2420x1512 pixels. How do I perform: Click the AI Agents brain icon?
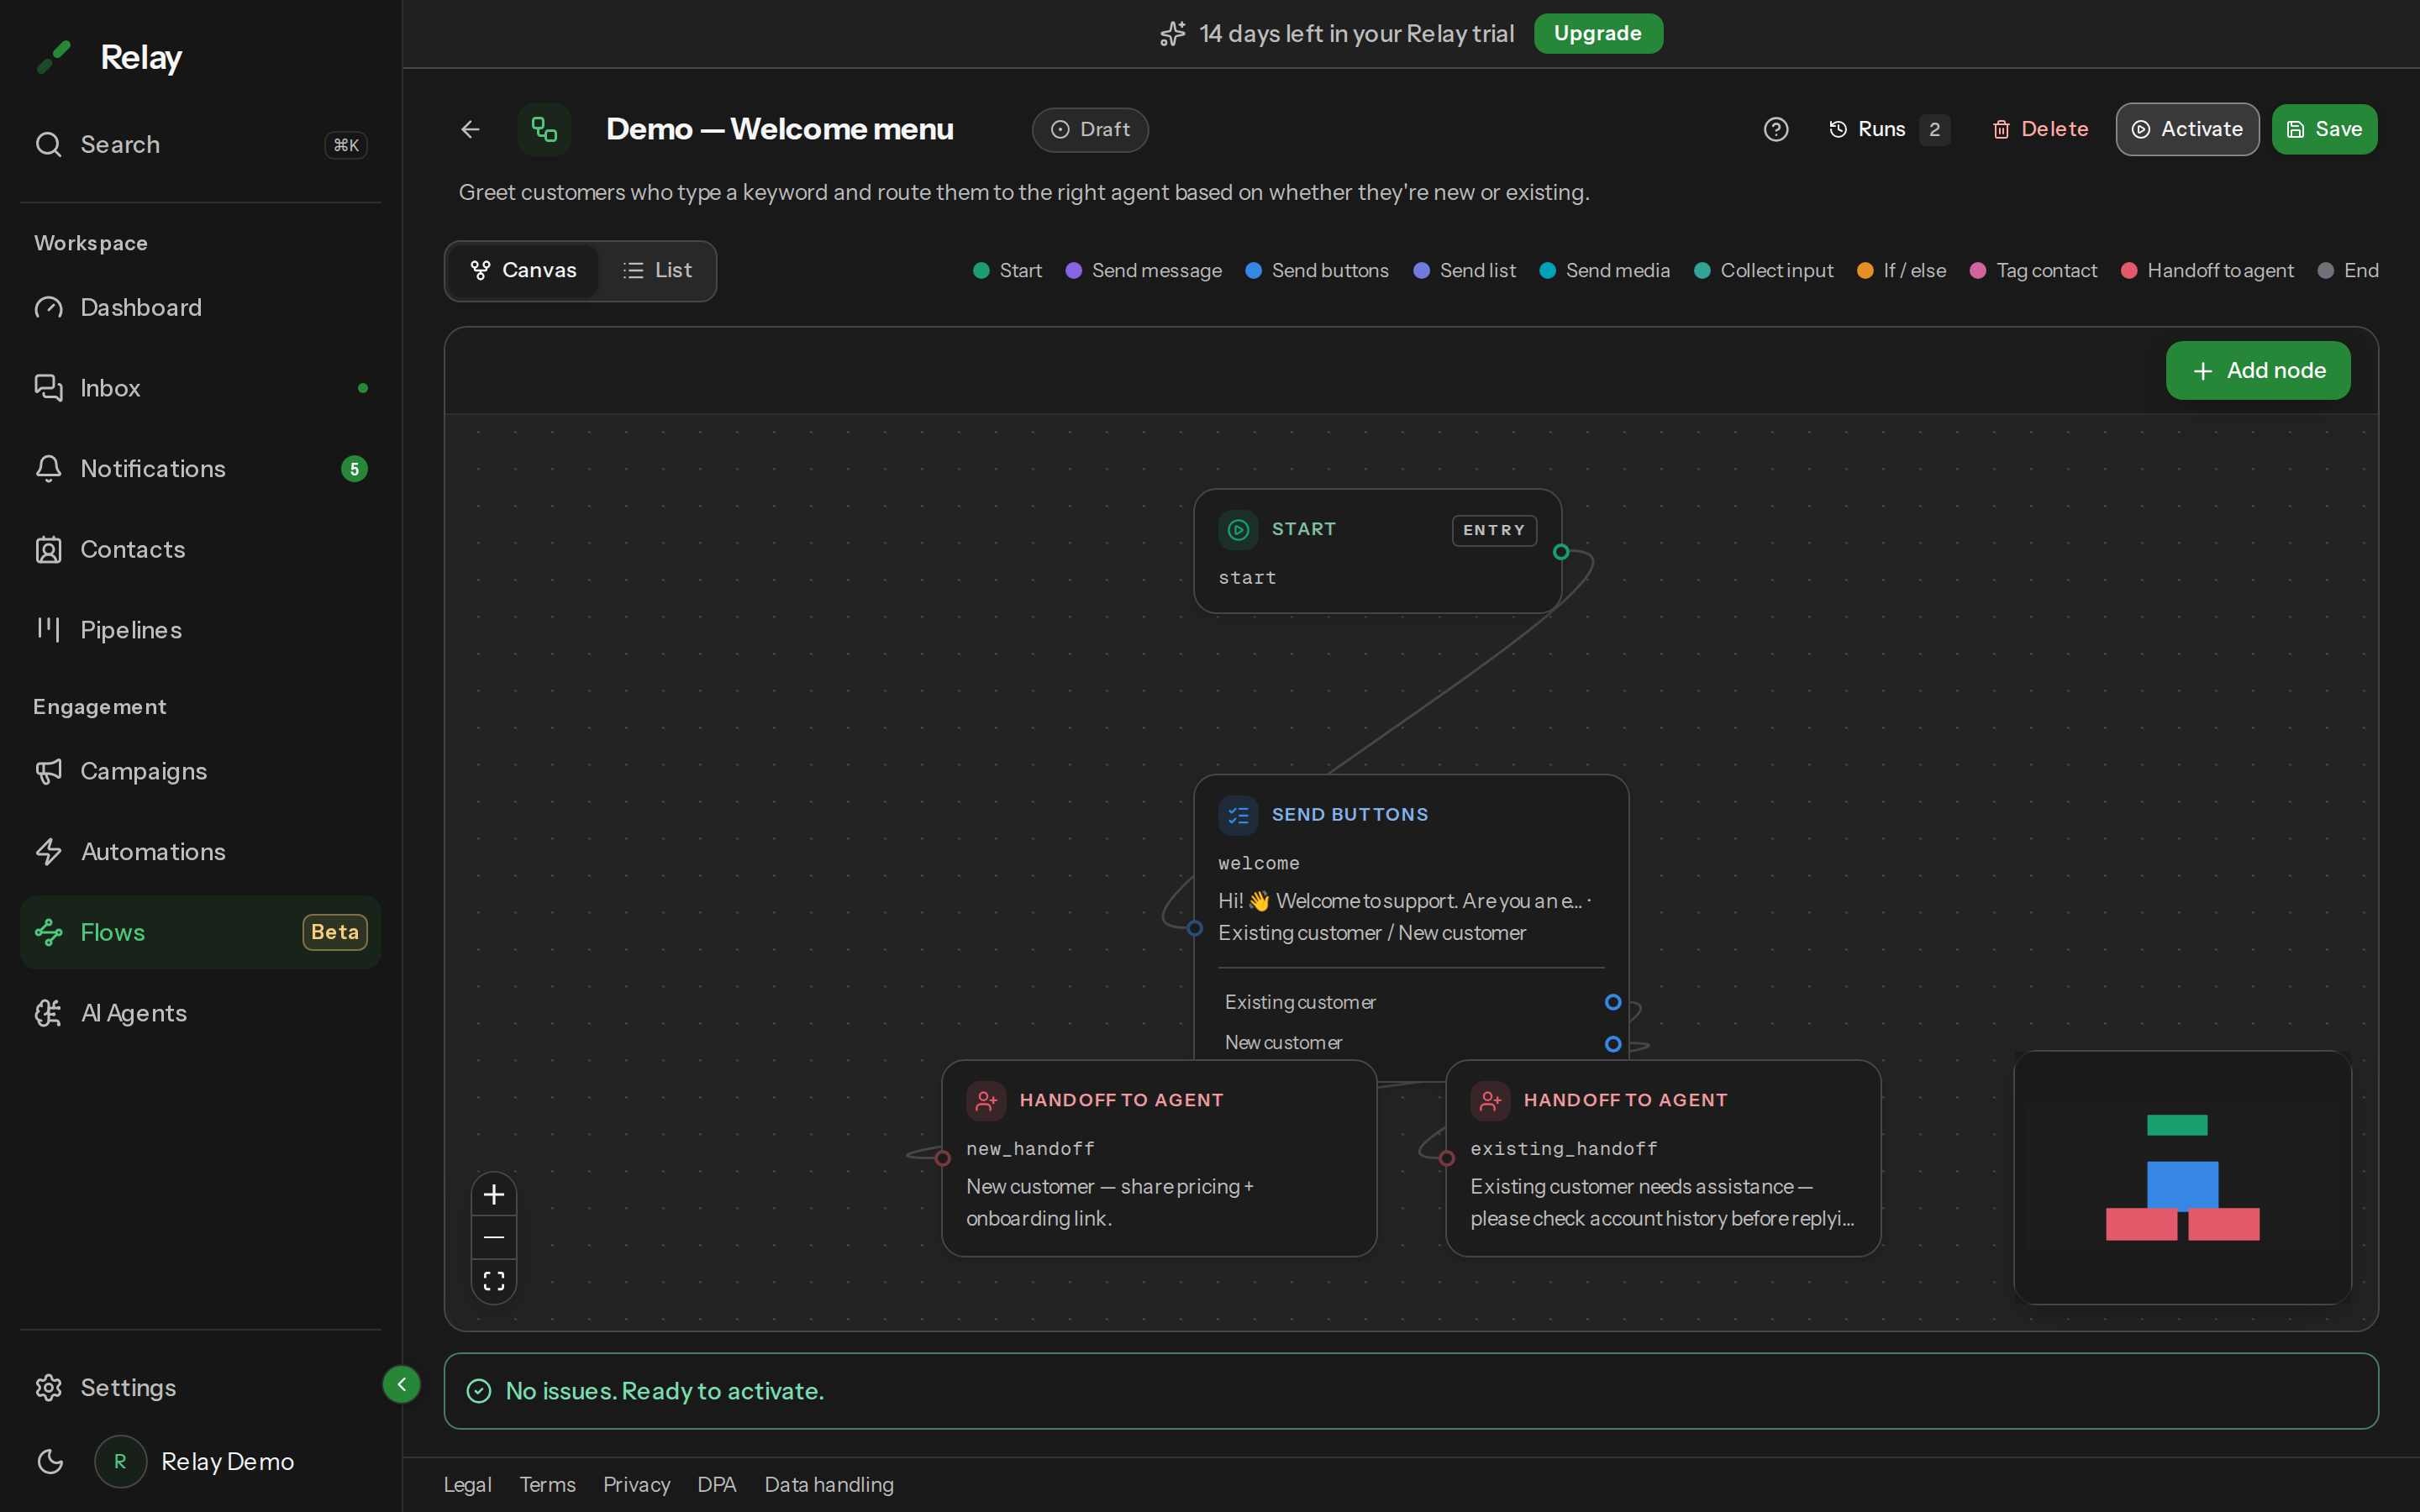point(48,1013)
